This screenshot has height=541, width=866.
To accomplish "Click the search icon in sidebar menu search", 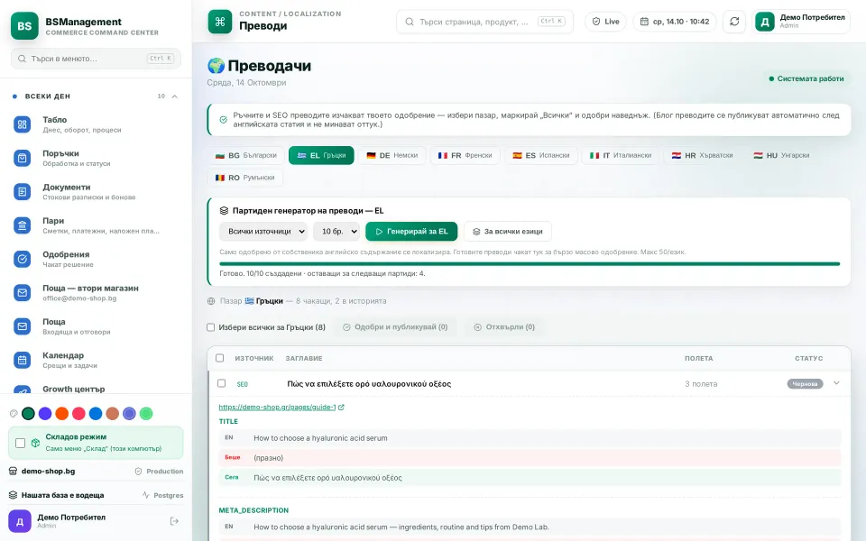I will pos(22,59).
